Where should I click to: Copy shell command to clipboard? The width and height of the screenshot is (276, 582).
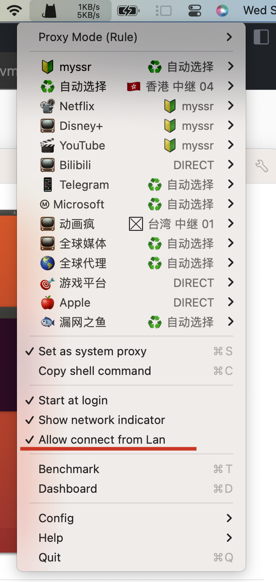95,371
